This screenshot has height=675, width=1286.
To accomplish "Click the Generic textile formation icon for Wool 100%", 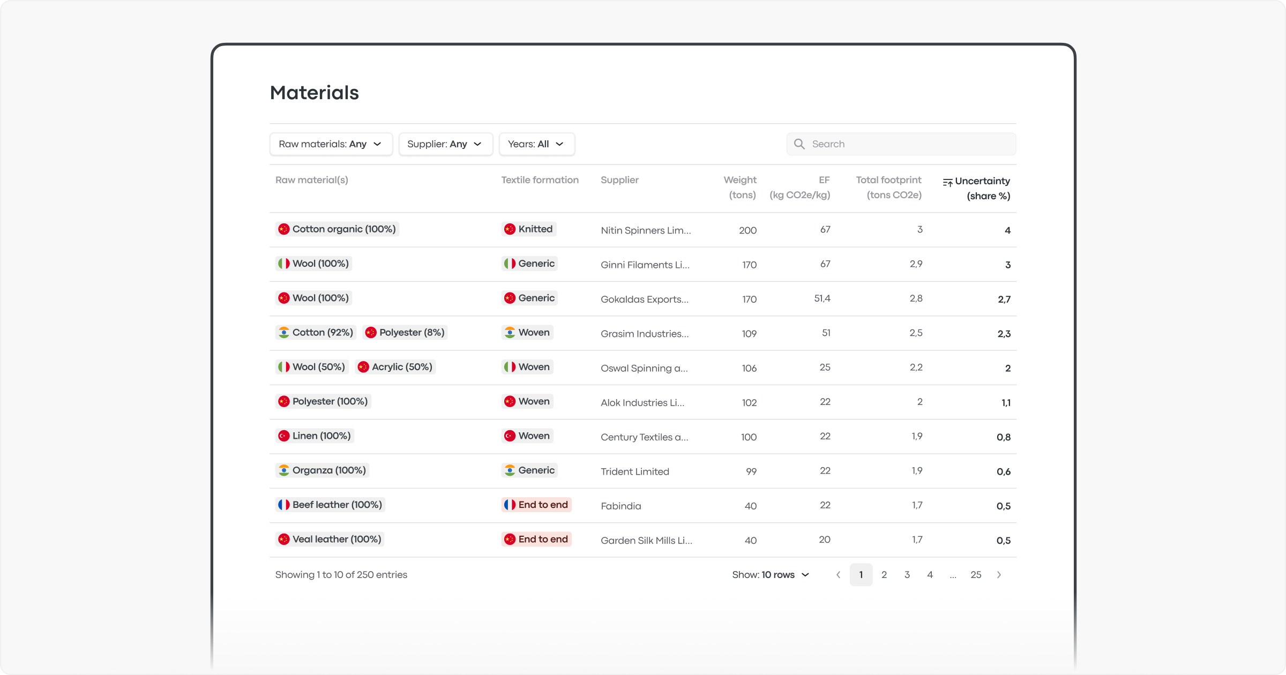I will 510,264.
